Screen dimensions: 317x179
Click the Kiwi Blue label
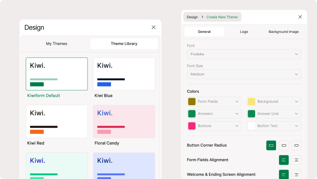tap(103, 96)
